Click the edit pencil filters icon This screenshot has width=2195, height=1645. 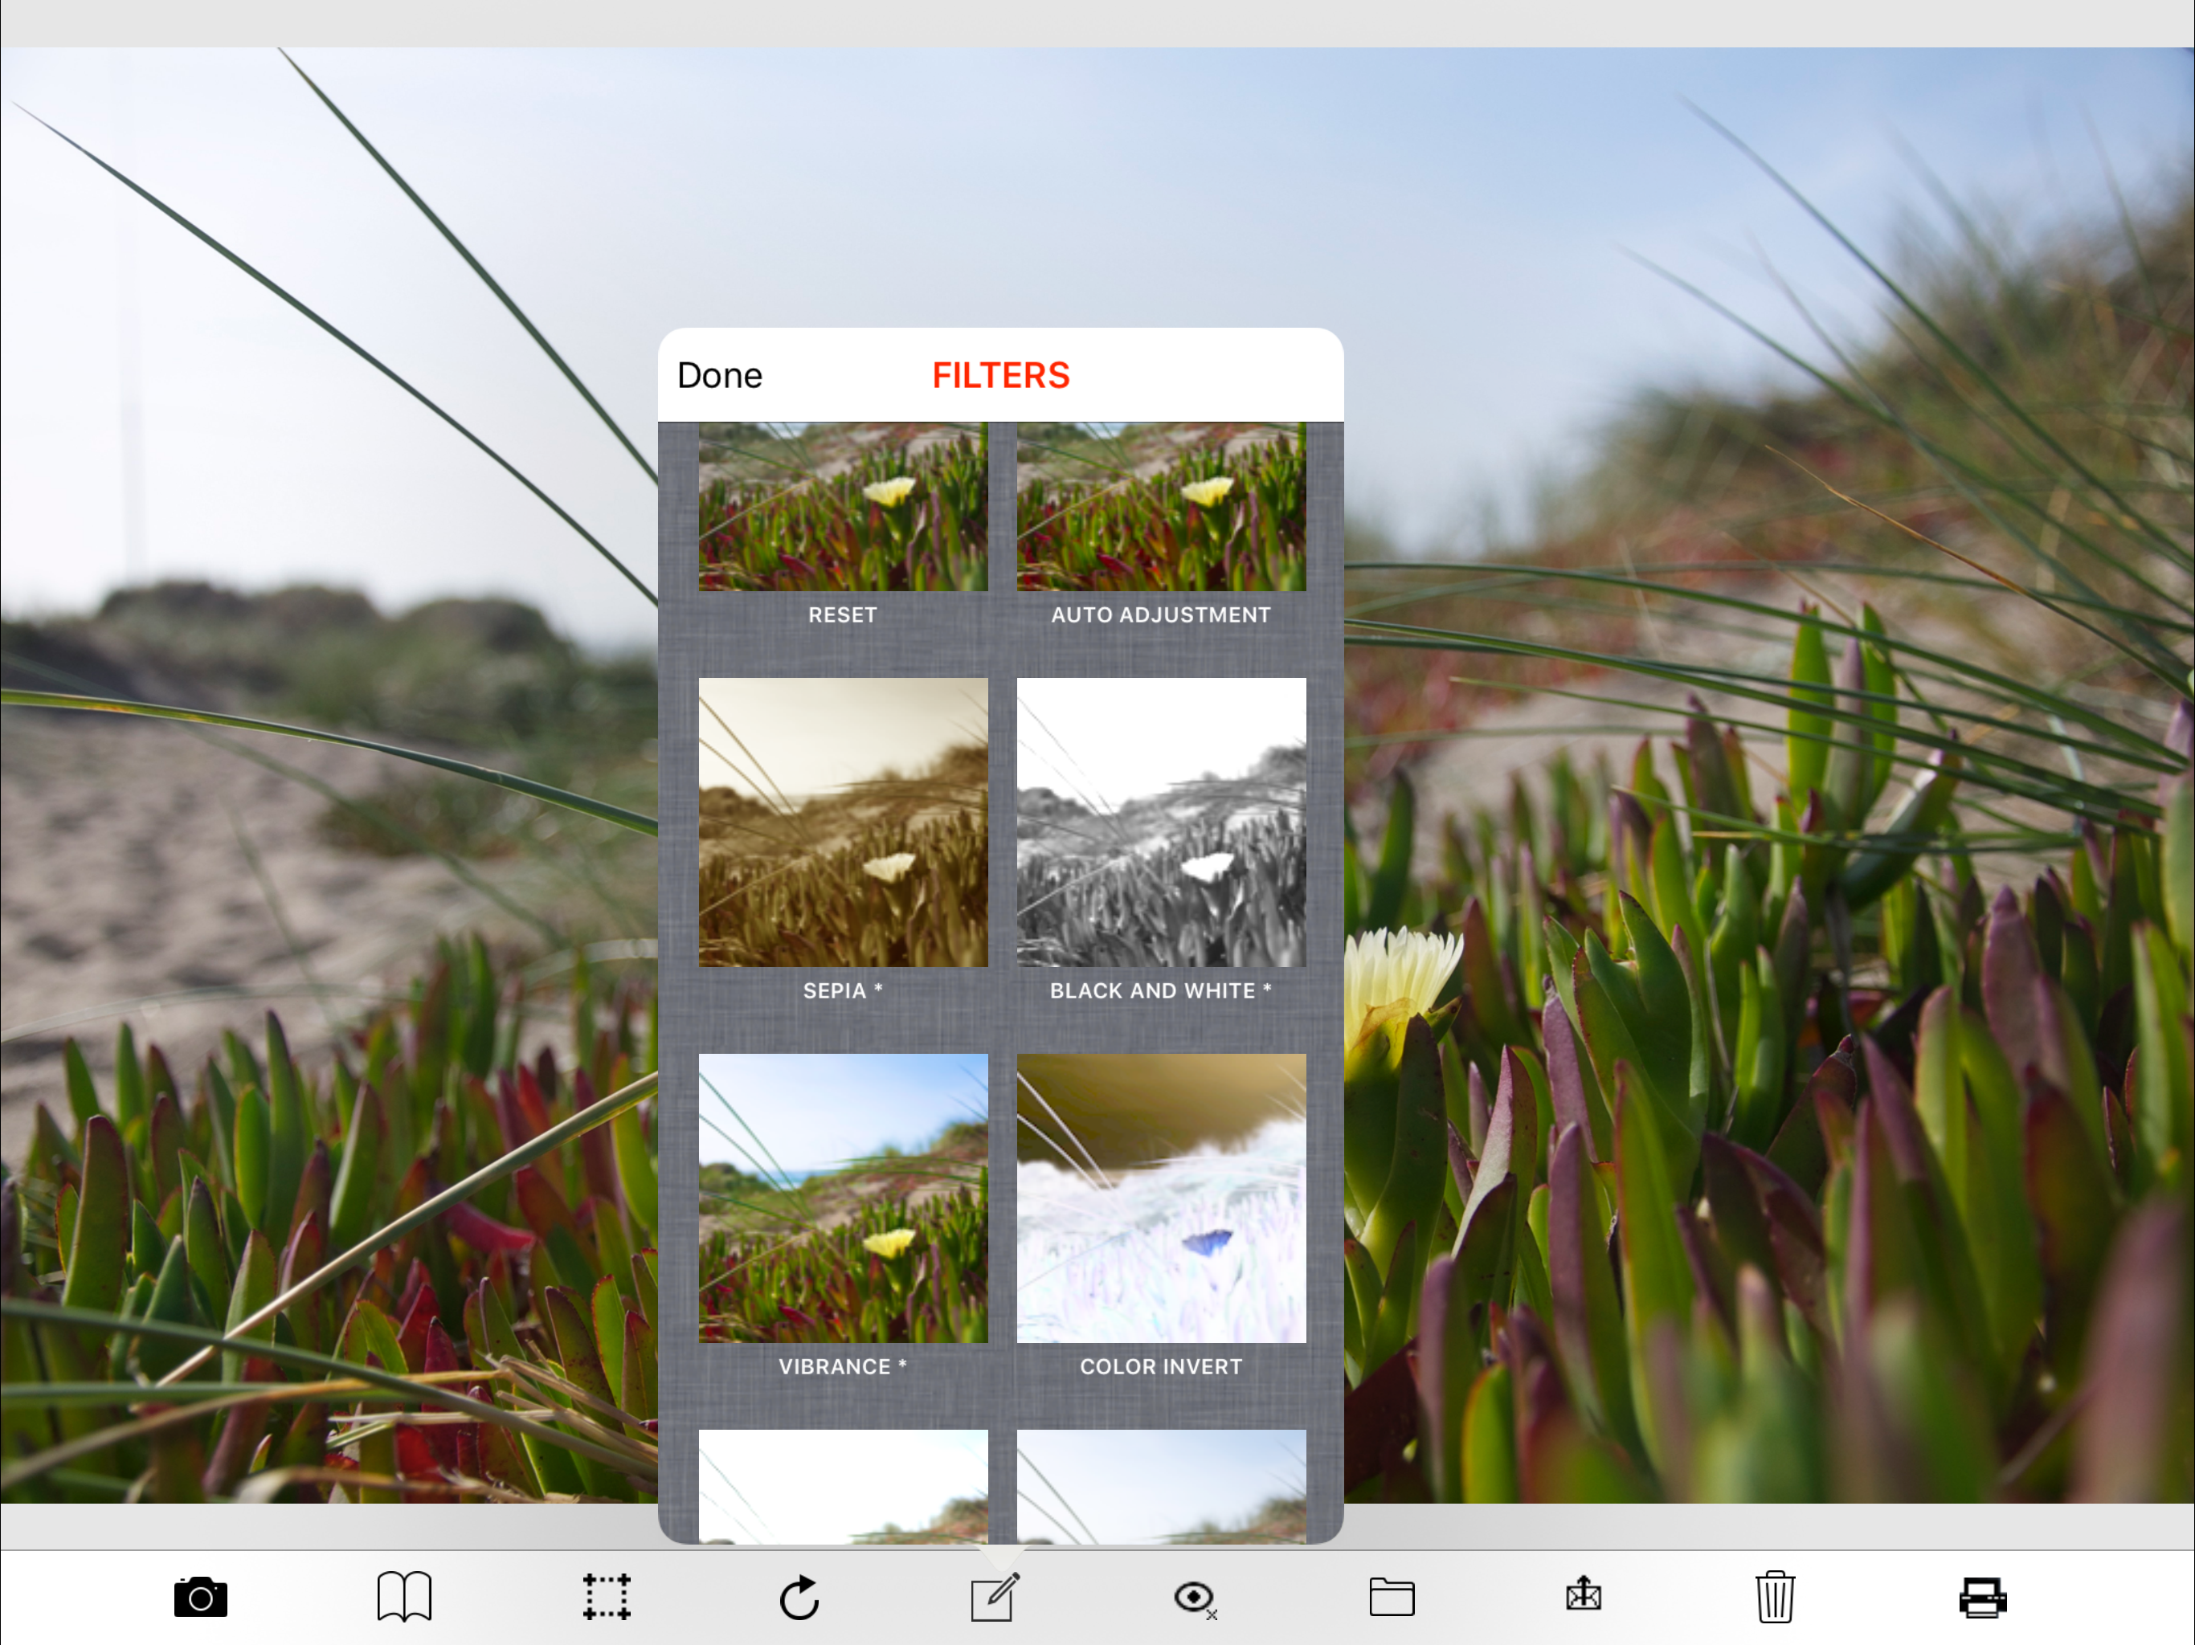pos(995,1598)
